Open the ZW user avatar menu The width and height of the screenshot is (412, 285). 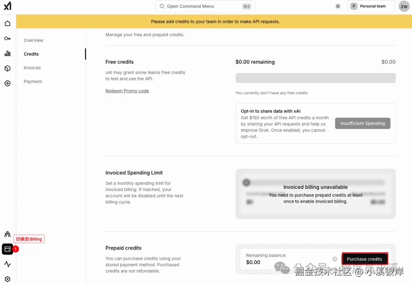coord(404,6)
